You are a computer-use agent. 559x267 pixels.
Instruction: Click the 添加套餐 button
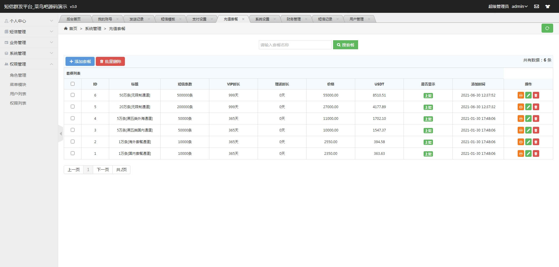click(80, 61)
